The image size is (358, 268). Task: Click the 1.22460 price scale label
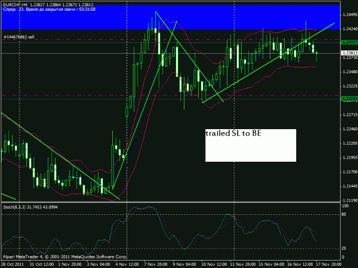[x=350, y=129]
